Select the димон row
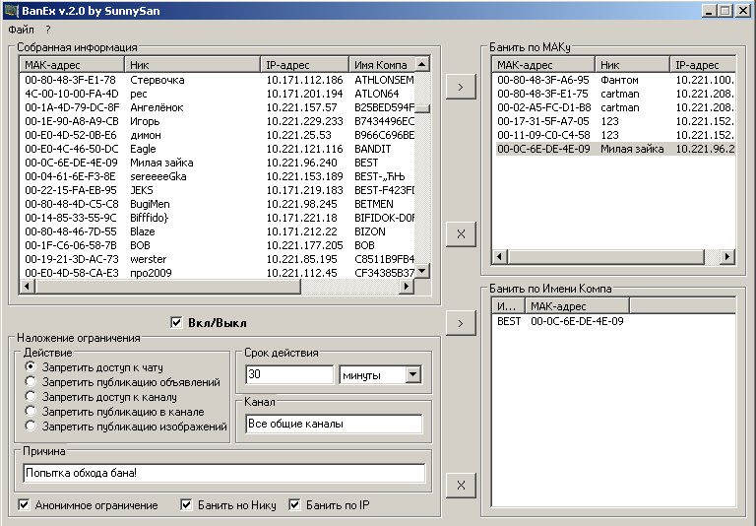The image size is (756, 526). coord(217,135)
